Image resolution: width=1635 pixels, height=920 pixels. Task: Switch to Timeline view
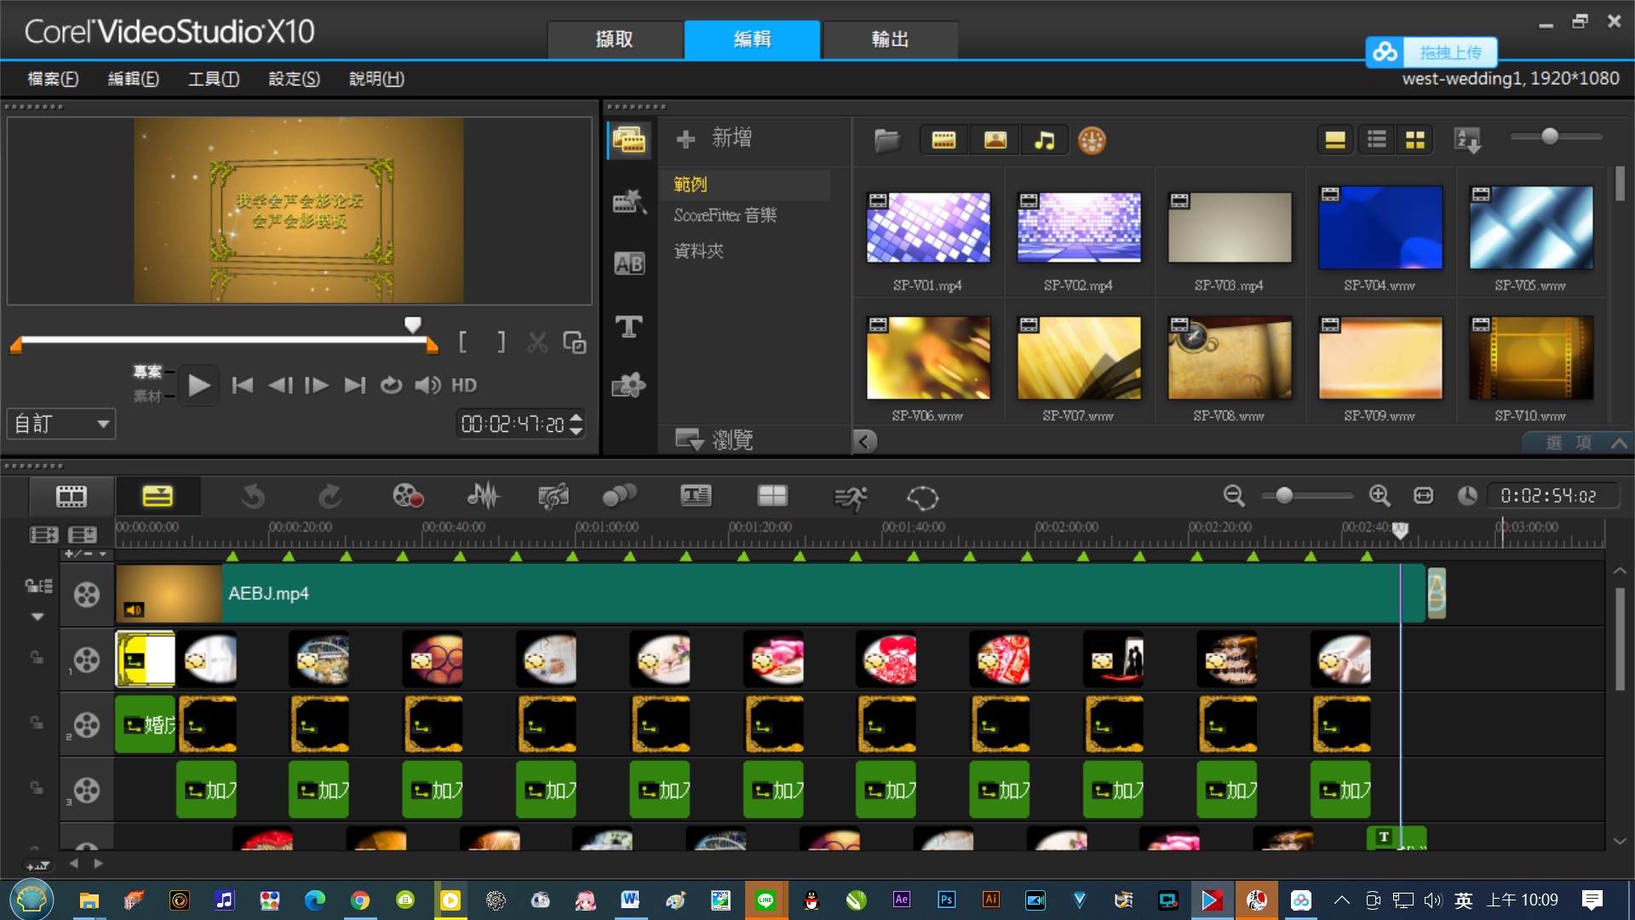(158, 496)
